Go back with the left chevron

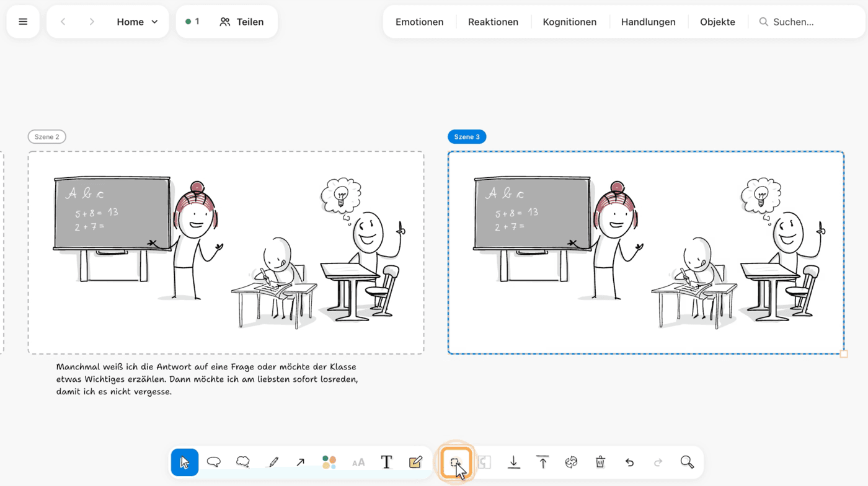[63, 22]
